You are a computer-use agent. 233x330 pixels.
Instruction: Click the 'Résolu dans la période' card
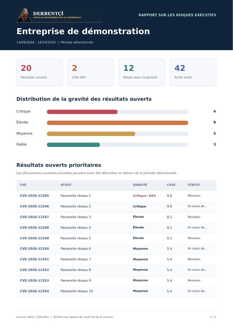coord(142,72)
